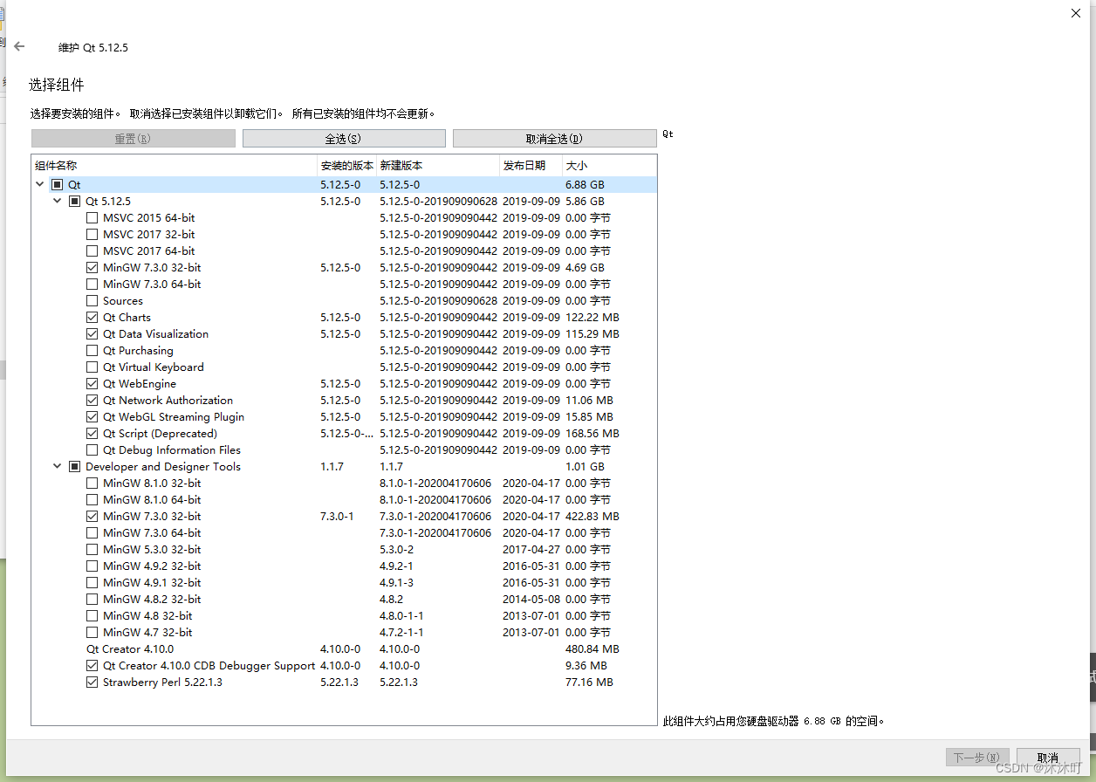Click 新建版本 column header

[438, 166]
